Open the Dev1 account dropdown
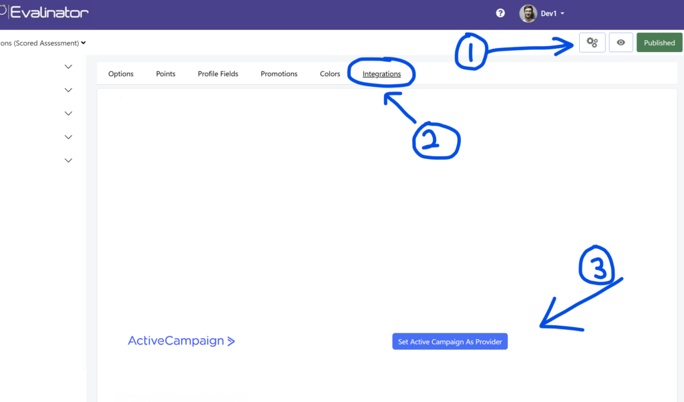The image size is (684, 402). click(x=552, y=13)
